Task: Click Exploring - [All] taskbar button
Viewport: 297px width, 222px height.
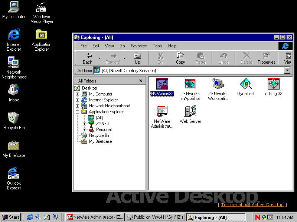Action: coord(216,217)
